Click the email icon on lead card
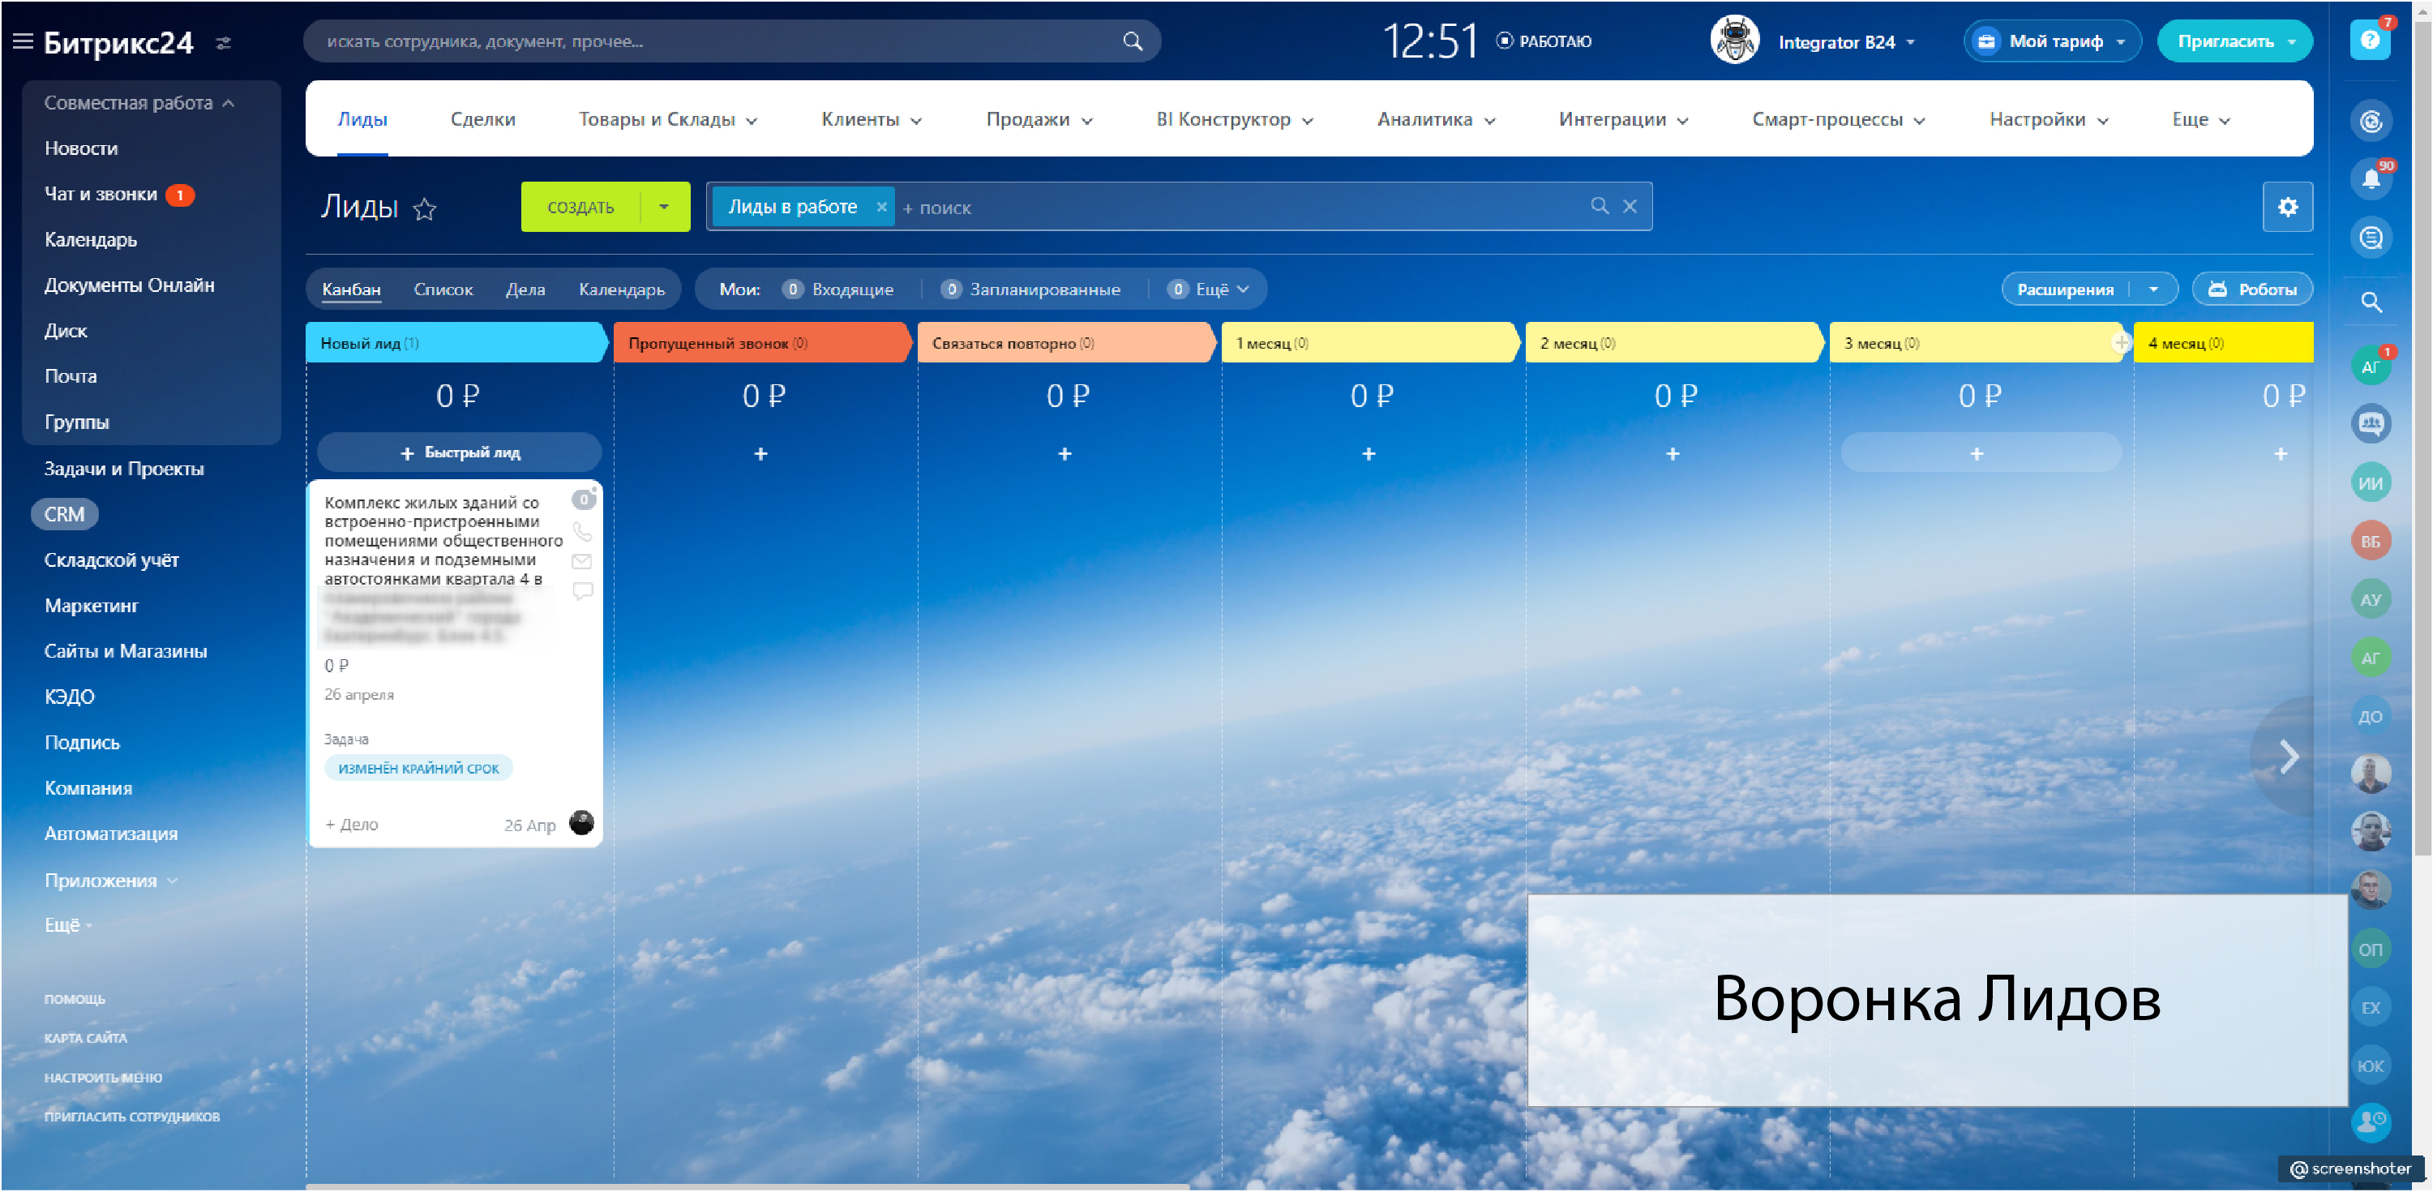This screenshot has height=1192, width=2433. click(x=582, y=561)
